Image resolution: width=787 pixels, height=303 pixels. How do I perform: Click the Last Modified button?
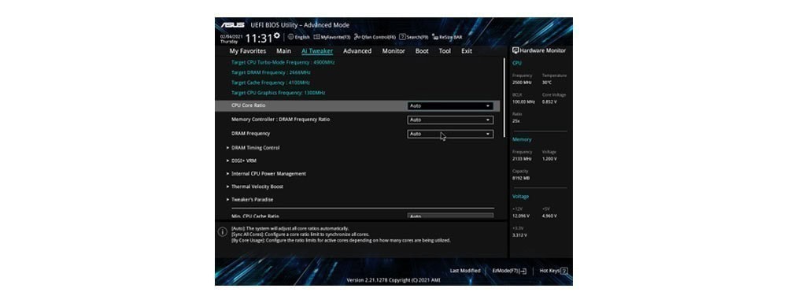(x=465, y=271)
